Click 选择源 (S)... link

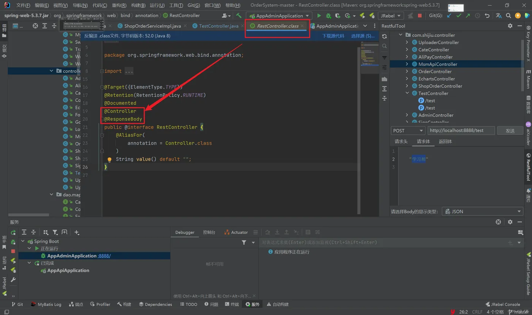coord(363,36)
